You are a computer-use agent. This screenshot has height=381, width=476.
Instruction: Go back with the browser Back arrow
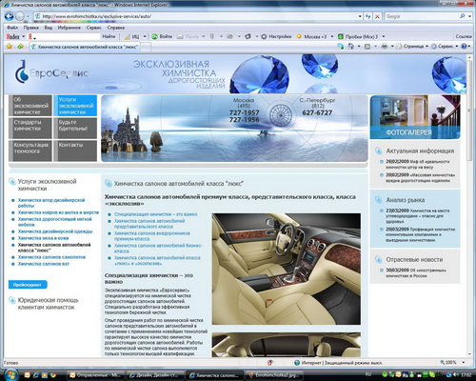click(9, 16)
